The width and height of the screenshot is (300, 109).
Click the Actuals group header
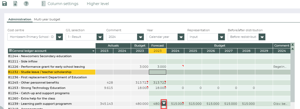point(113,46)
